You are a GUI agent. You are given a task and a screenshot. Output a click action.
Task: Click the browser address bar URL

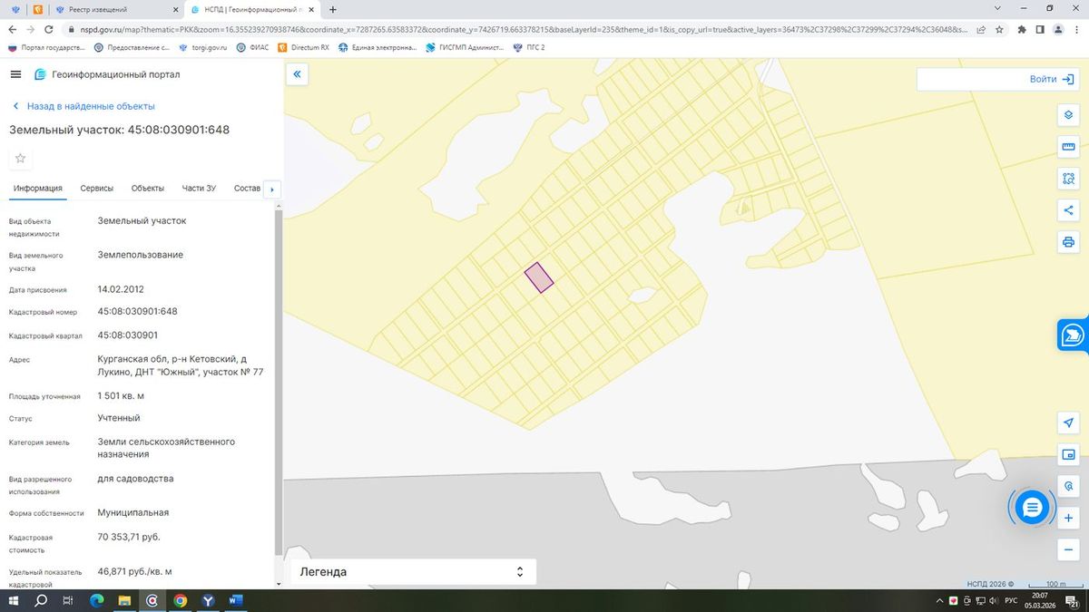(524, 29)
